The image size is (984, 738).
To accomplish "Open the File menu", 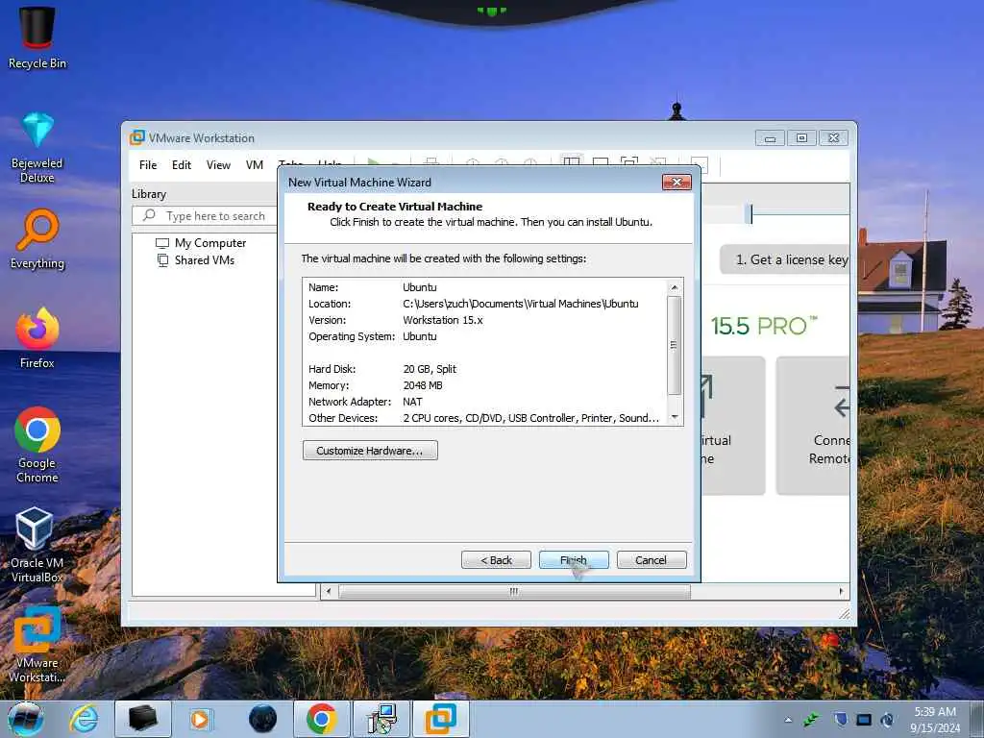I will (x=148, y=165).
